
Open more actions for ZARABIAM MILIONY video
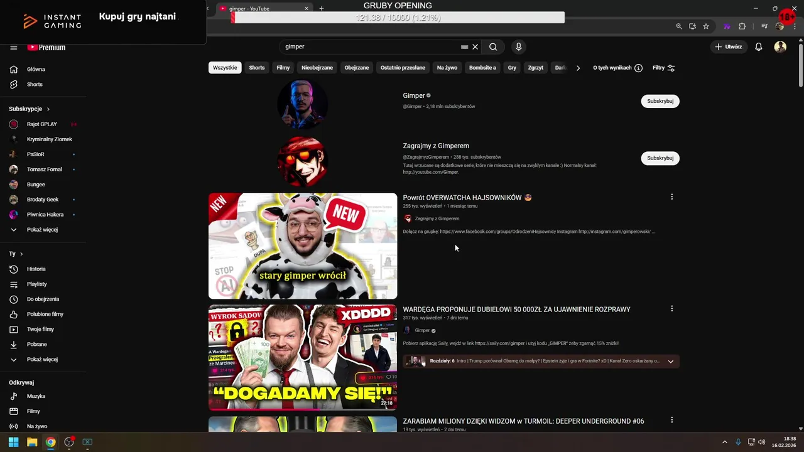click(671, 420)
